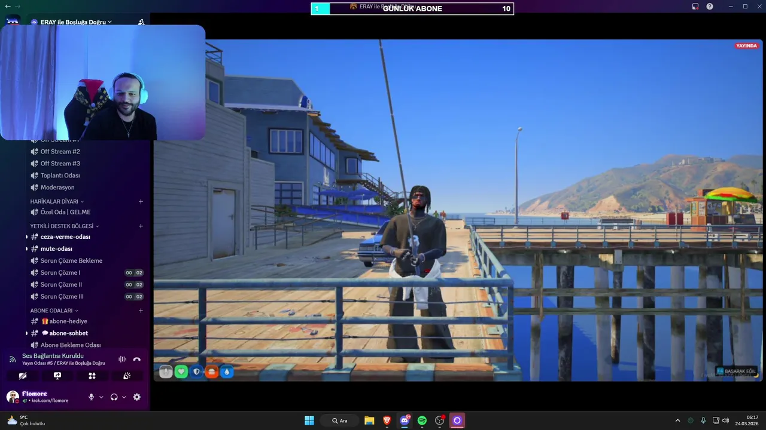Image resolution: width=766 pixels, height=430 pixels.
Task: Open noise suppression waveform icon
Action: [122, 359]
